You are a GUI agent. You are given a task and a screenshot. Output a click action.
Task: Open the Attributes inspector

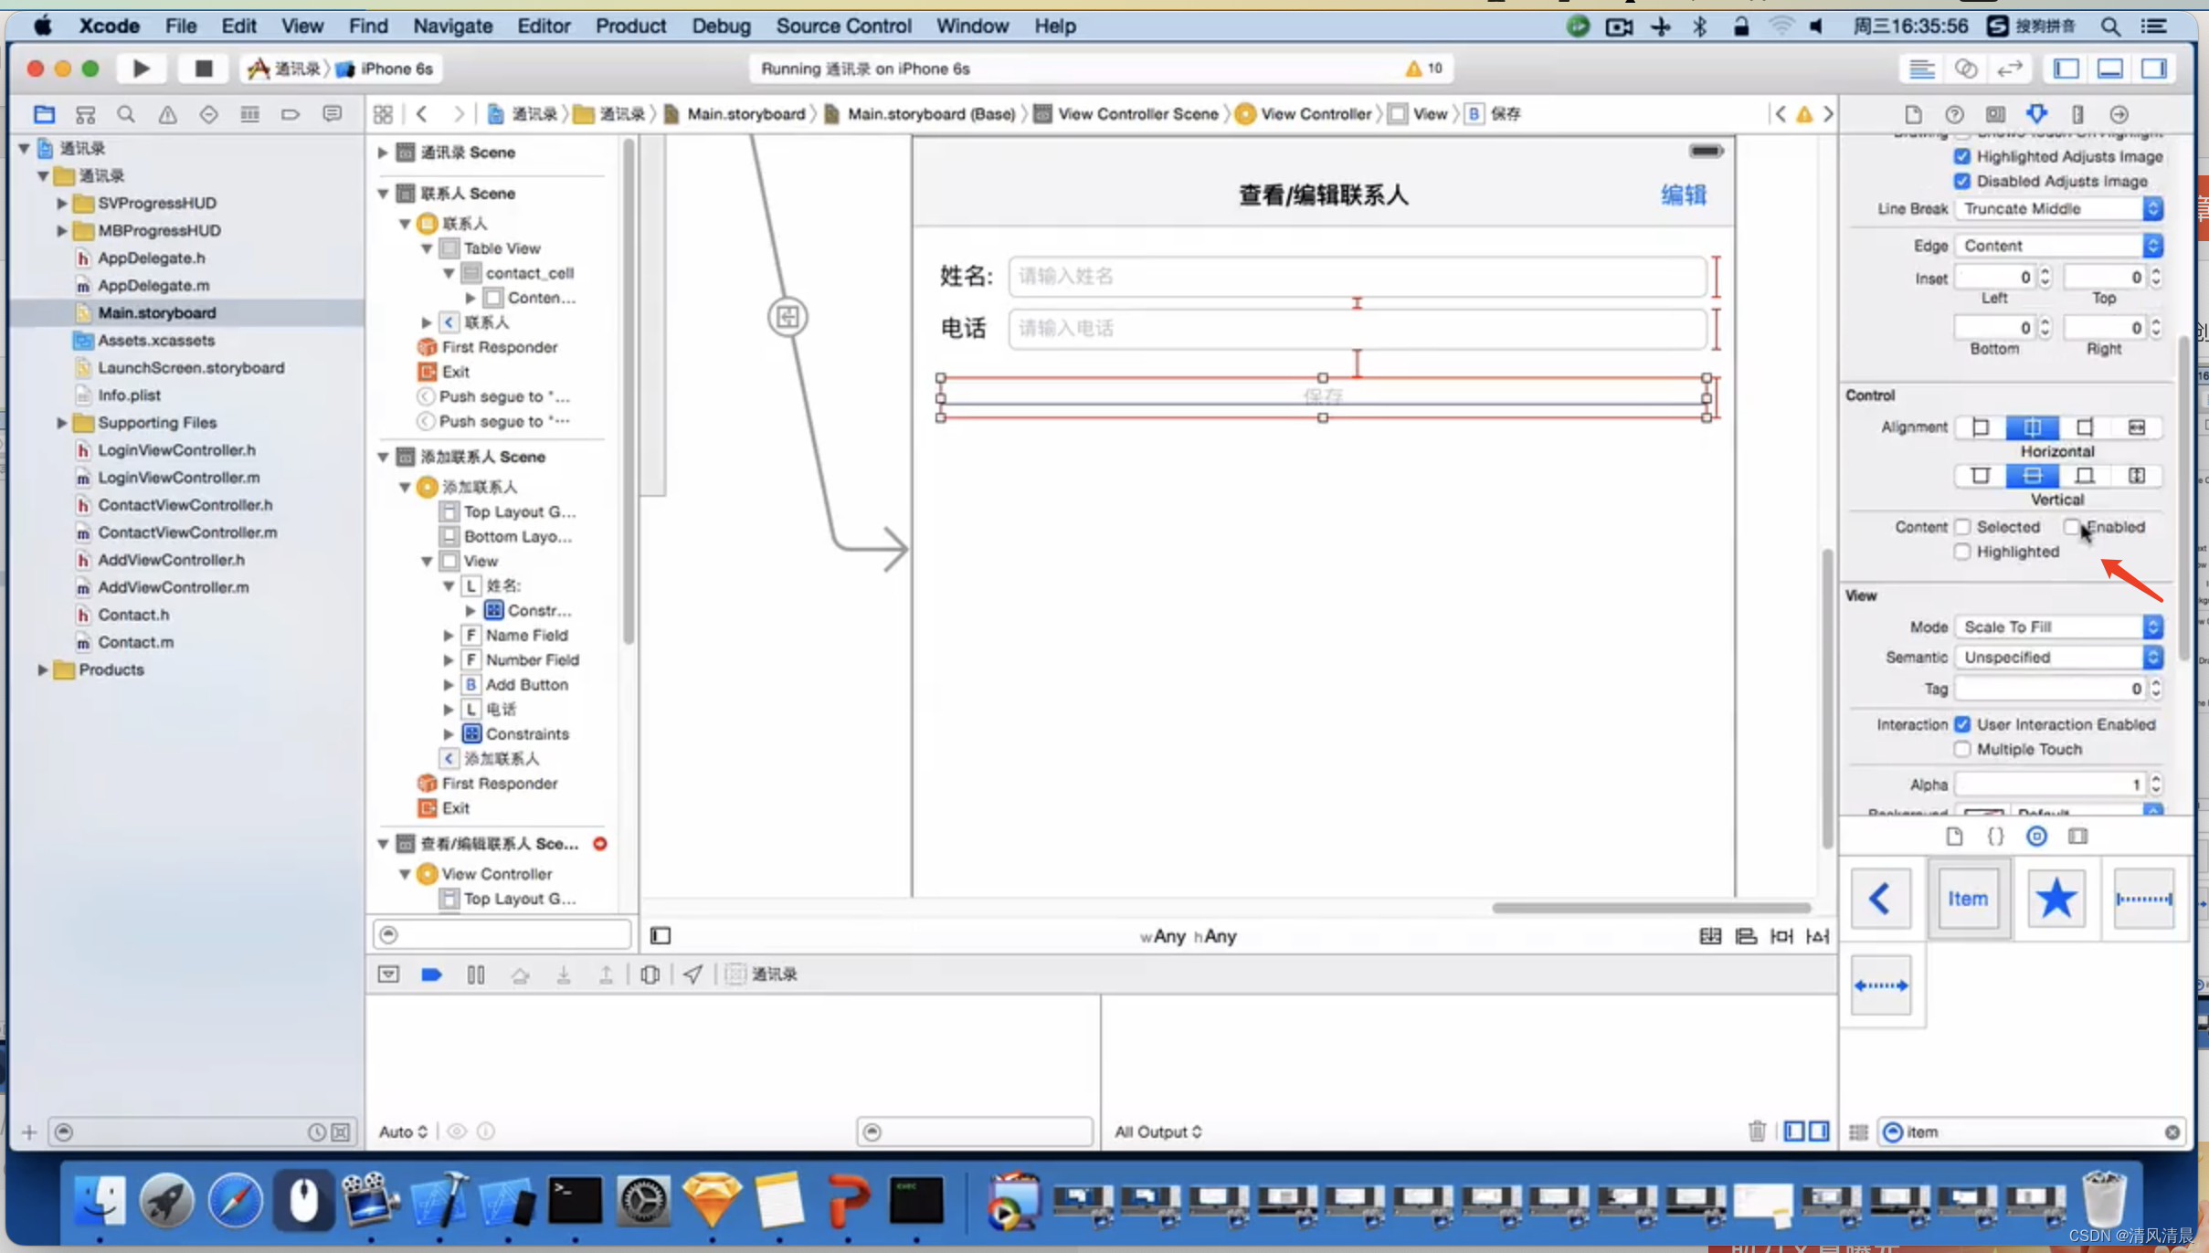pos(2036,114)
